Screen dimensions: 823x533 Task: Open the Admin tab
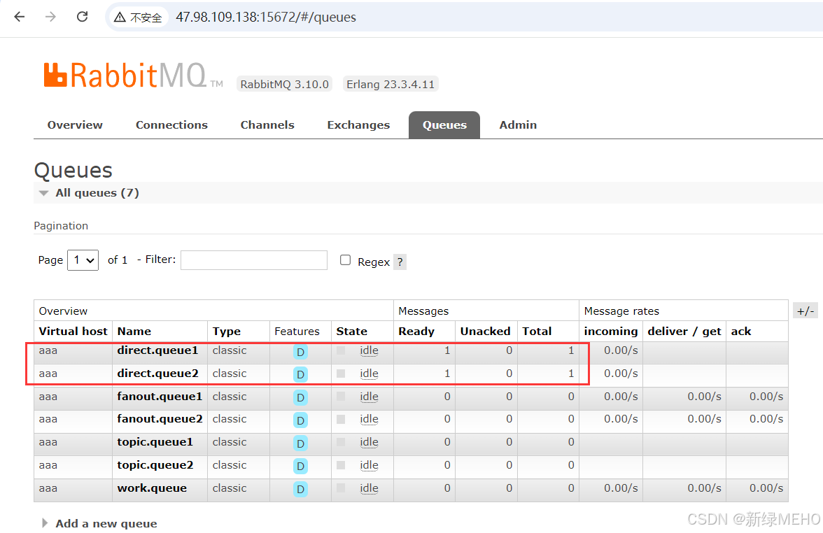518,125
